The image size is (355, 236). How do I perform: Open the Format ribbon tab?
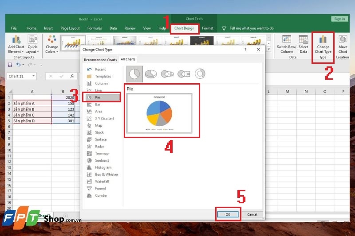208,28
